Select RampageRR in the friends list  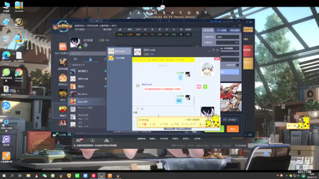[88, 101]
